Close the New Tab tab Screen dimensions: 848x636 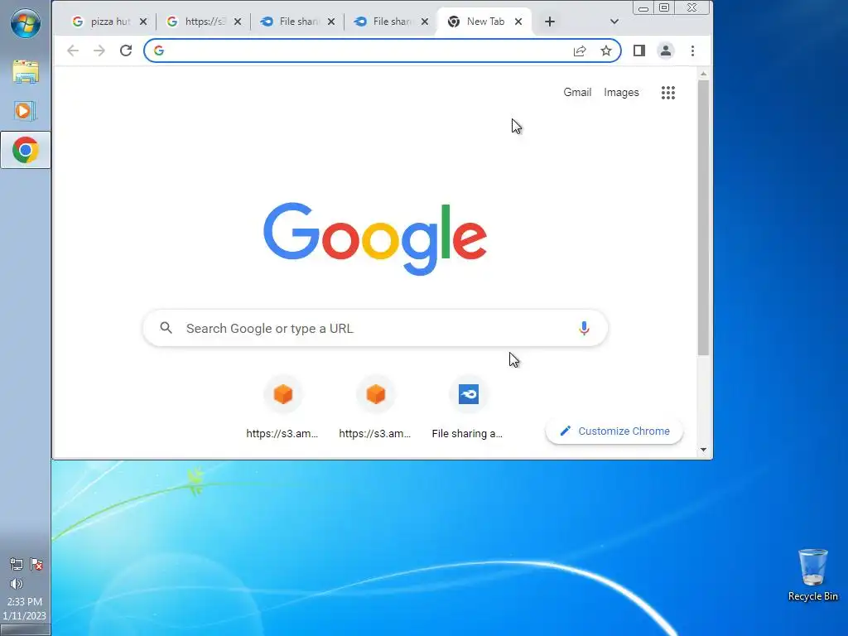518,22
